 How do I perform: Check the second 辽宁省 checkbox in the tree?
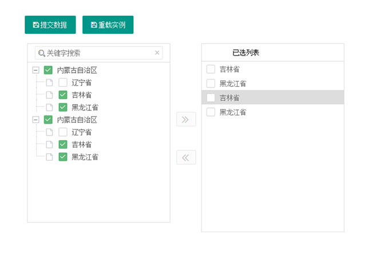[x=63, y=132]
